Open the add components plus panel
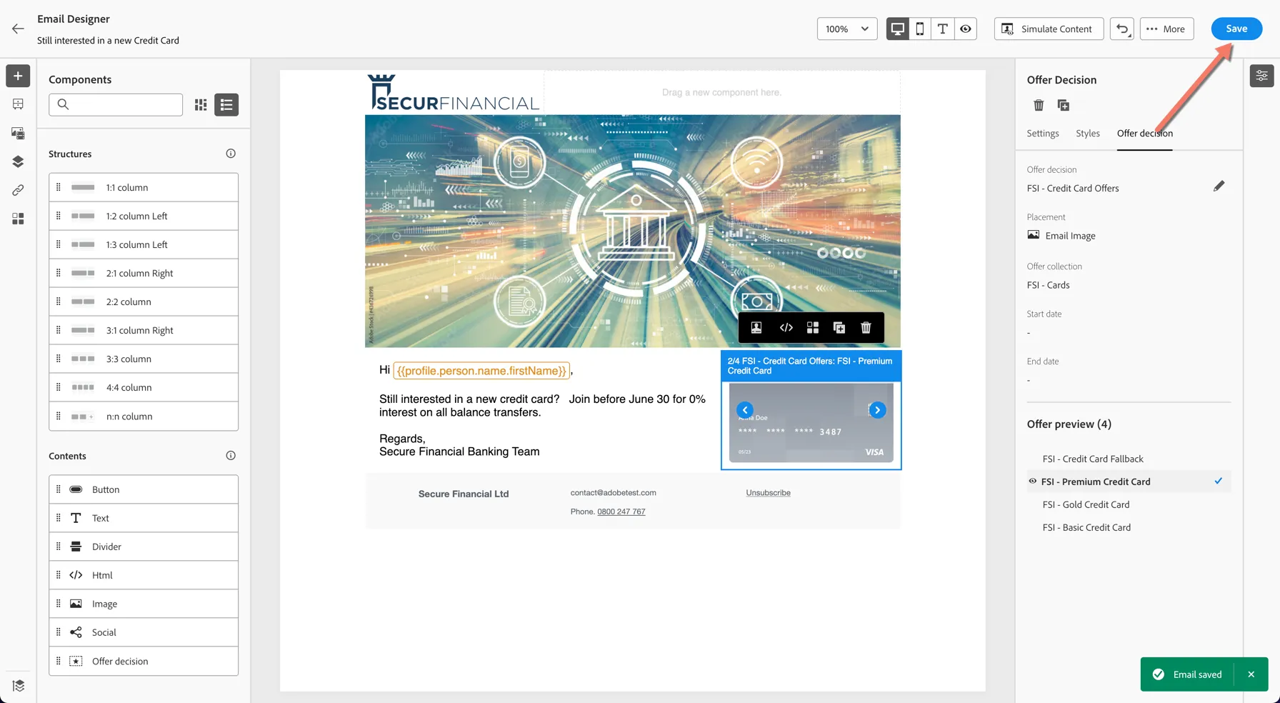The height and width of the screenshot is (703, 1280). pos(18,76)
